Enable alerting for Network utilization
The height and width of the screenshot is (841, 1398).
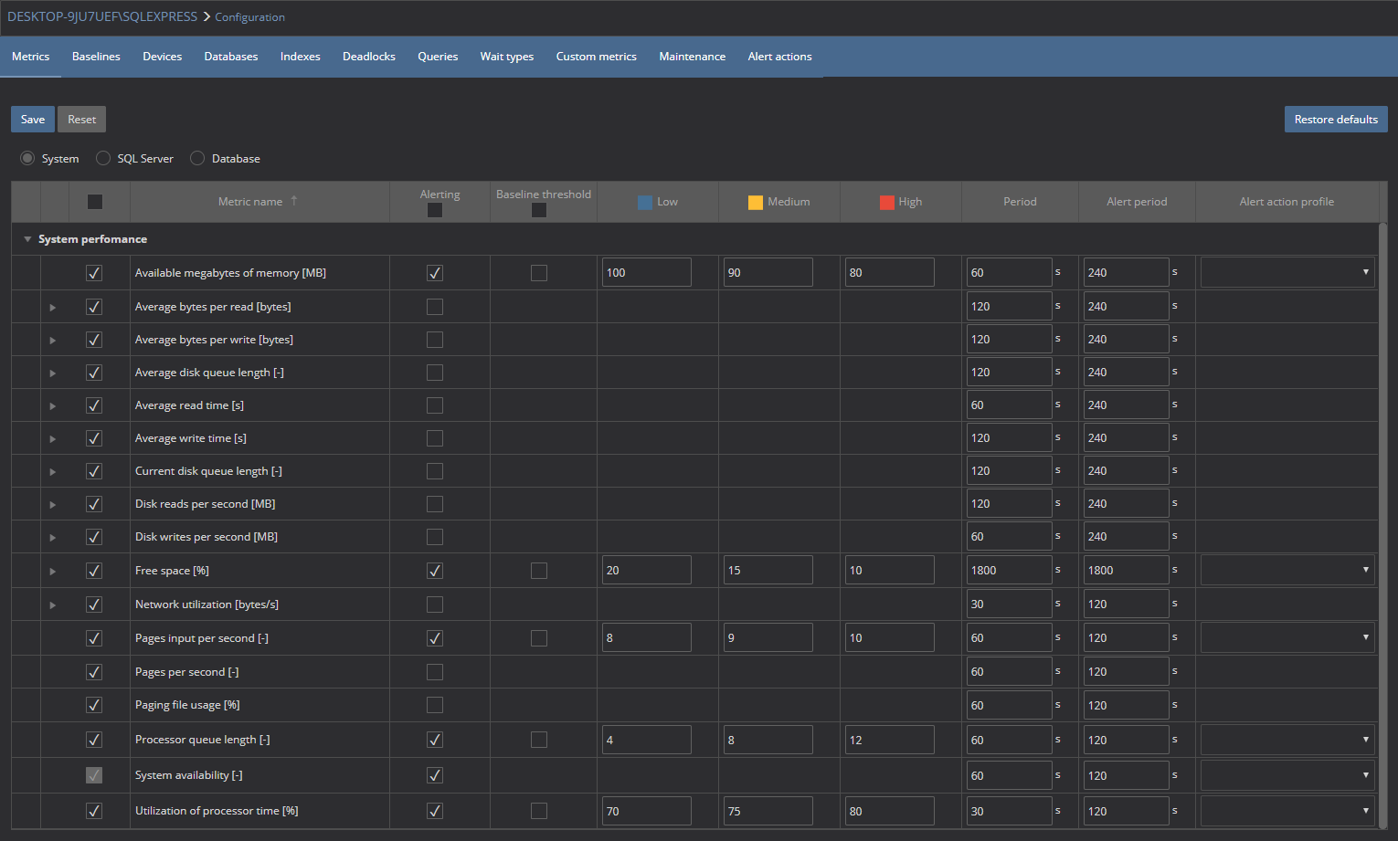[435, 604]
